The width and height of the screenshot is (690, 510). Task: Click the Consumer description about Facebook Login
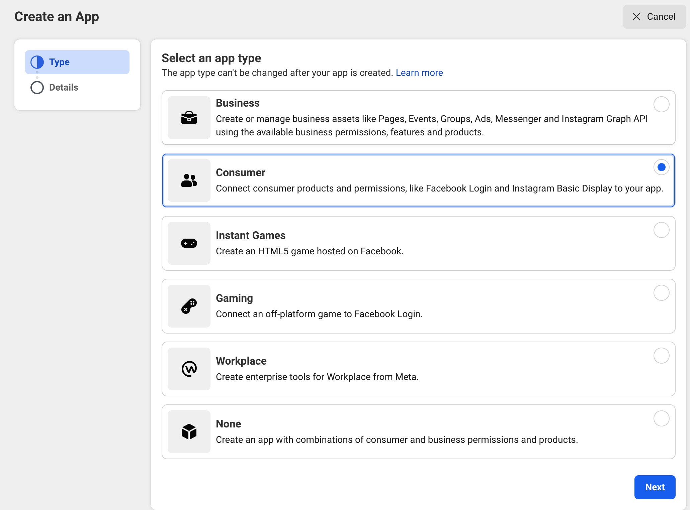click(x=439, y=188)
